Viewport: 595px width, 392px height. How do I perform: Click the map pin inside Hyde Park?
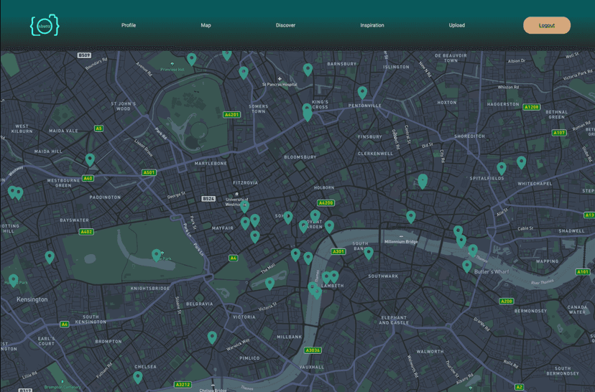coord(157,255)
